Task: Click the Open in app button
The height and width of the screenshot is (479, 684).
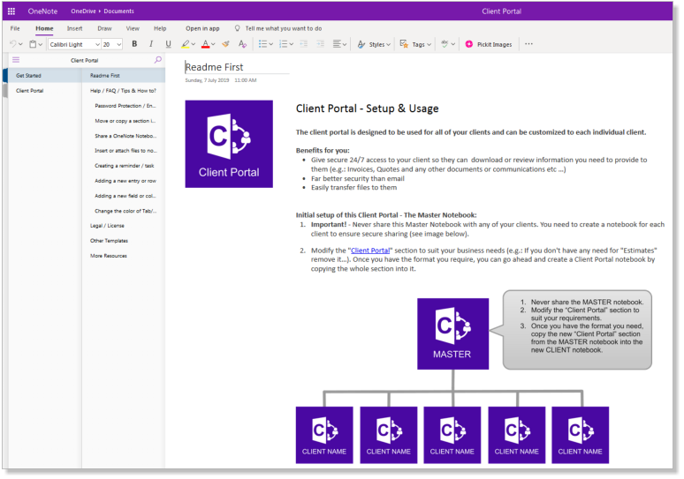Action: [x=202, y=28]
